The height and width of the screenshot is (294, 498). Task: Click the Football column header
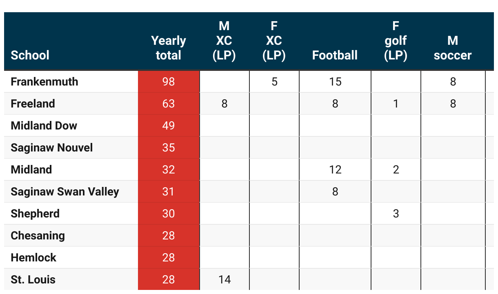[x=335, y=55]
